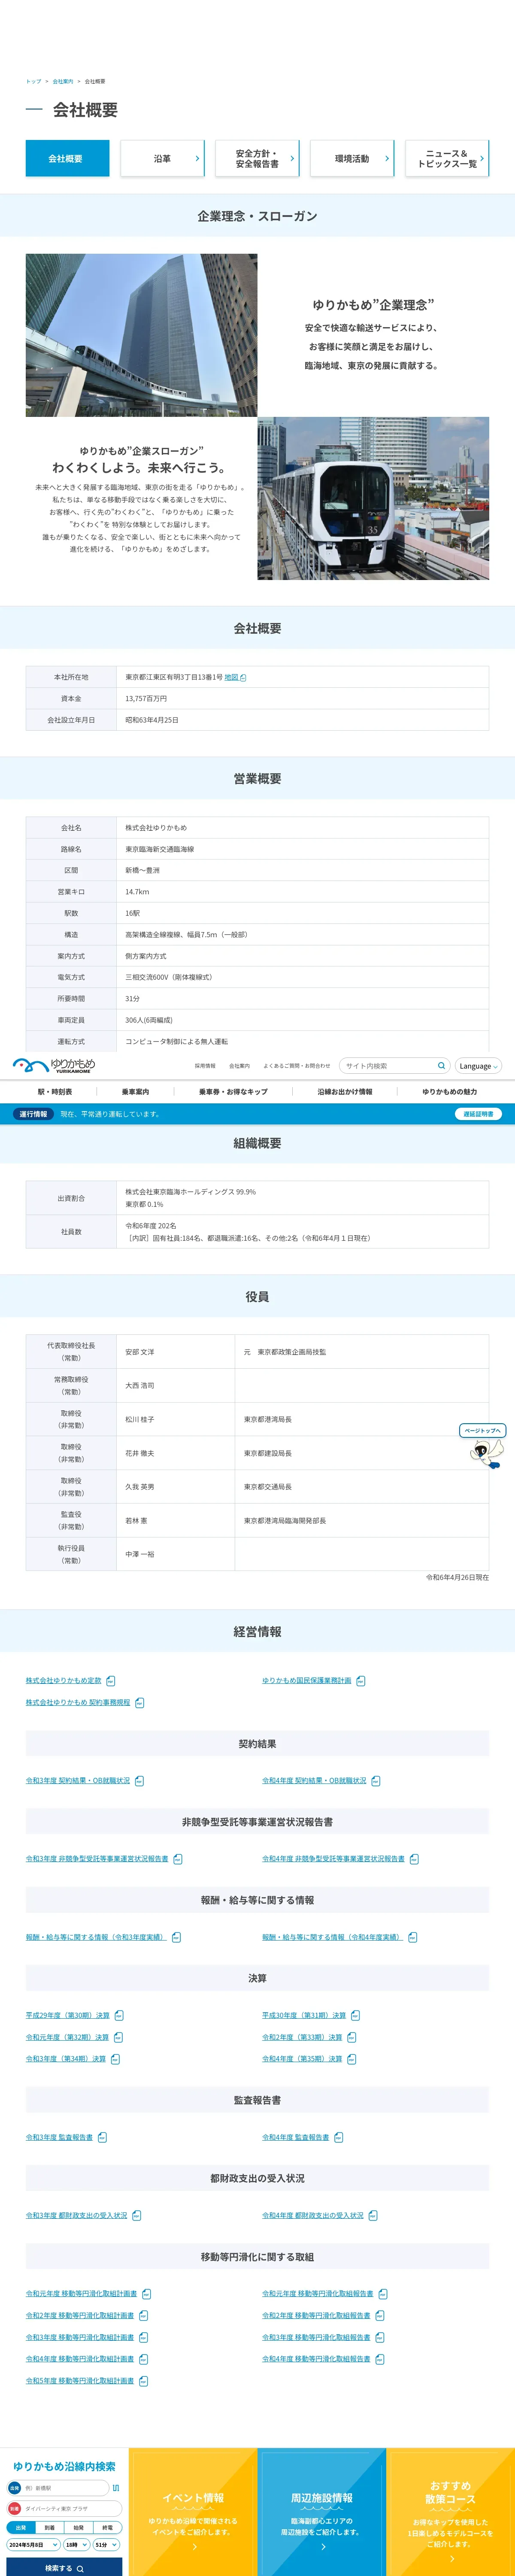Open PDF icon for 令和2年度(第33期)決算

coord(352,2037)
